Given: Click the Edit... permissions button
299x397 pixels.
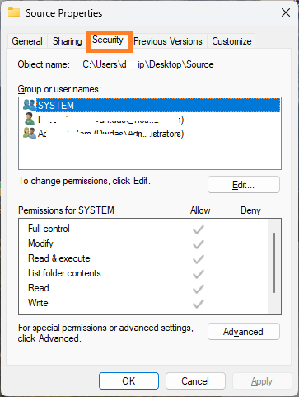Looking at the screenshot, I should click(244, 185).
